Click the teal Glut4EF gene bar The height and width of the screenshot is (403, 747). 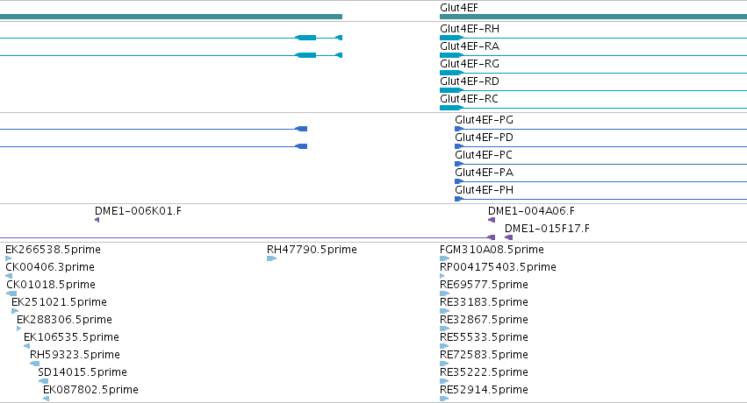593,17
